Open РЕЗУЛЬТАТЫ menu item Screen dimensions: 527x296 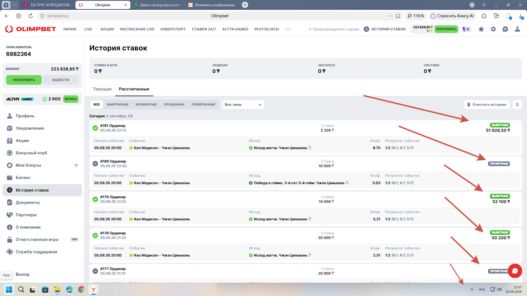(267, 29)
